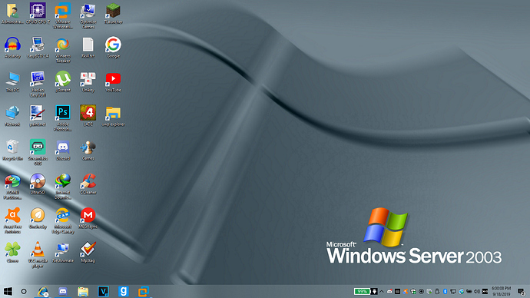Open the Action Center notifications icon
This screenshot has height=298, width=530.
[522, 291]
